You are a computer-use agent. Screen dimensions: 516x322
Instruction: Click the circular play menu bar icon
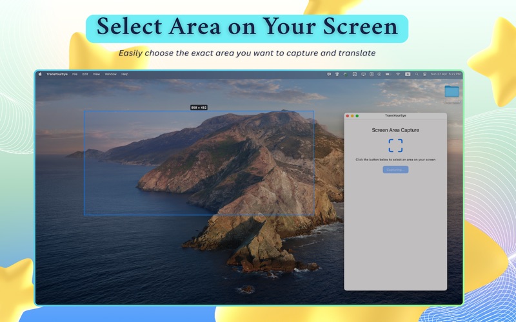[379, 74]
